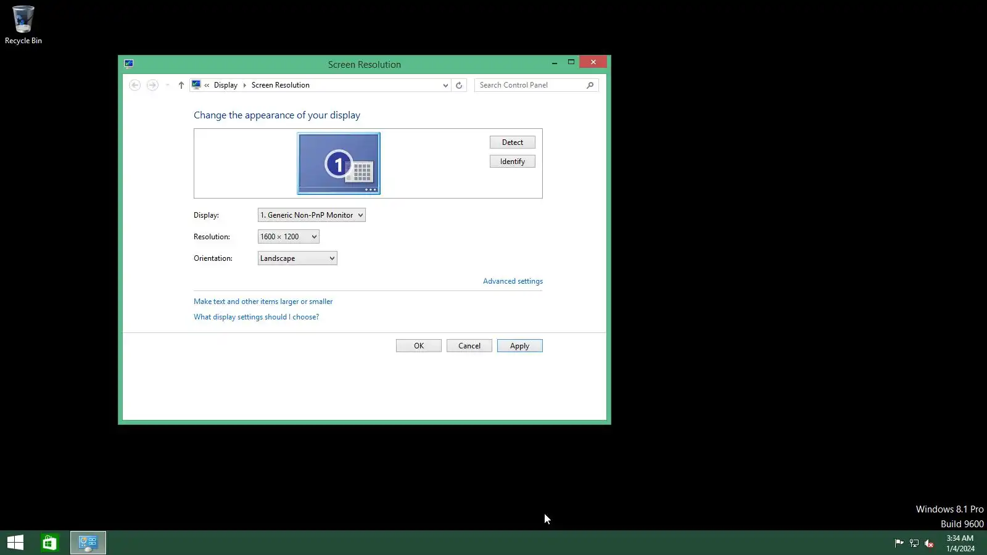Open the Orientation Landscape dropdown
The height and width of the screenshot is (555, 987).
297,258
